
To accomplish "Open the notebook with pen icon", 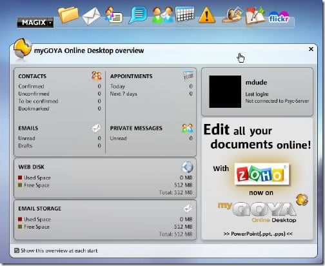I will (x=255, y=15).
